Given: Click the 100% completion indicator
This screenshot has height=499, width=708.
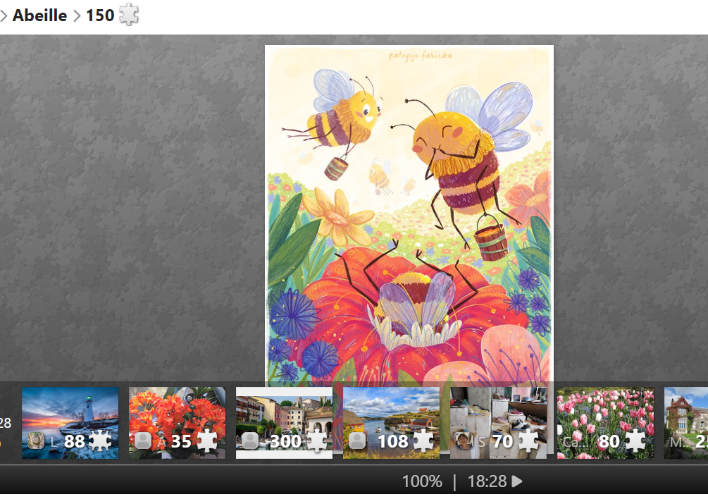Looking at the screenshot, I should coord(422,481).
